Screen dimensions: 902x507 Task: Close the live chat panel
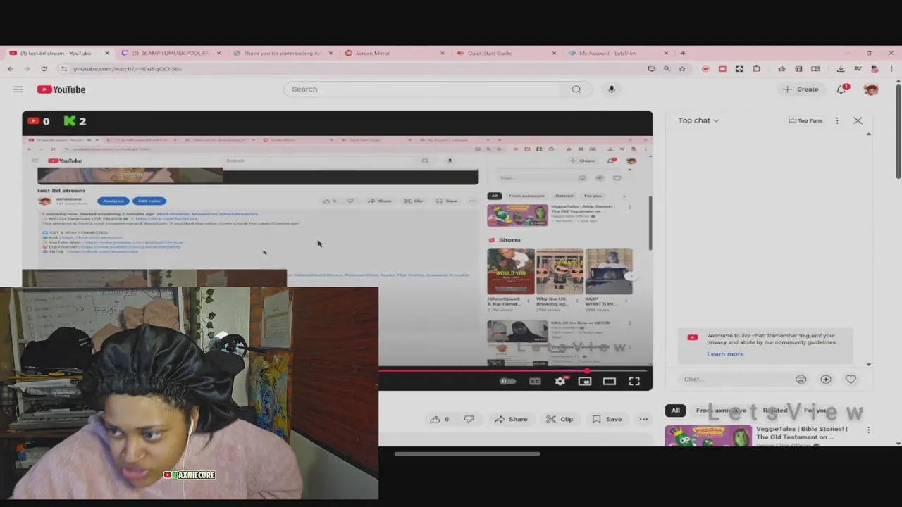coord(858,120)
